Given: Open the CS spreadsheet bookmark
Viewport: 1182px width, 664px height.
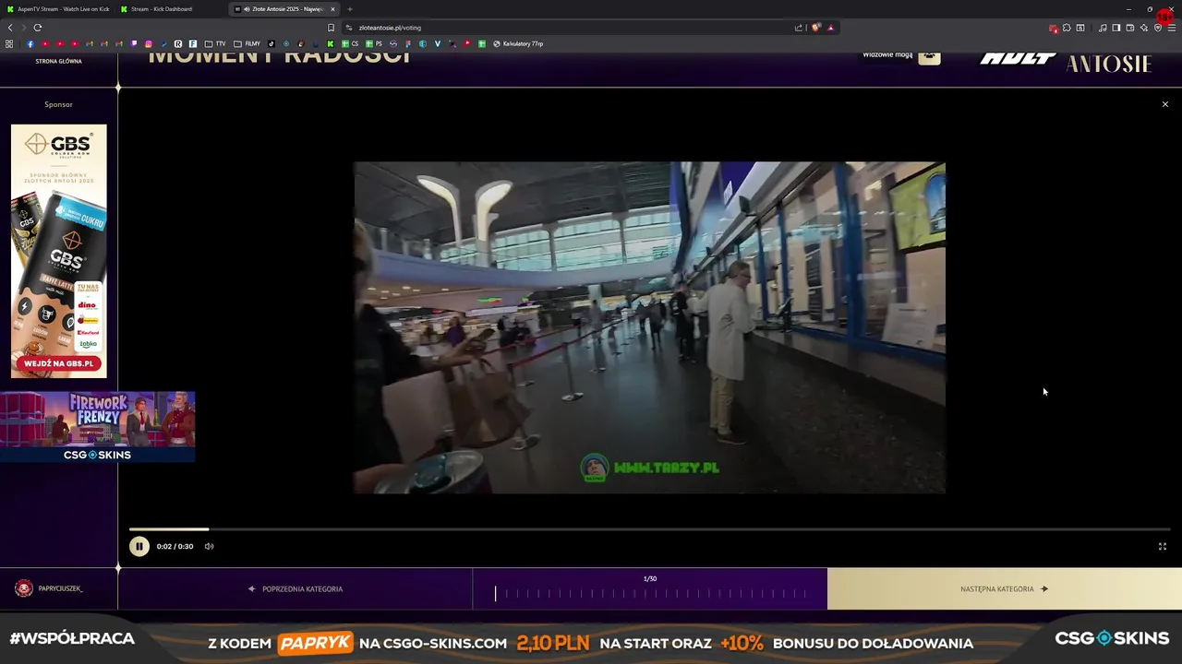Looking at the screenshot, I should 350,43.
